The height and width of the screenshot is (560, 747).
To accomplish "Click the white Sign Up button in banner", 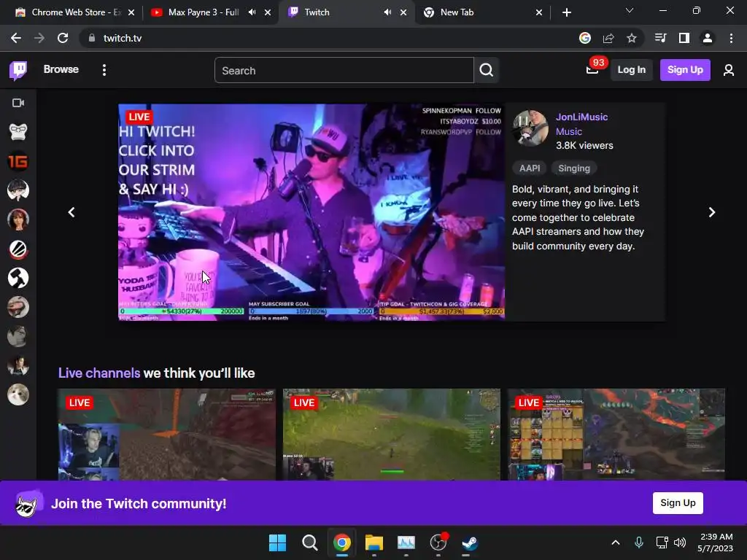I will (x=678, y=503).
